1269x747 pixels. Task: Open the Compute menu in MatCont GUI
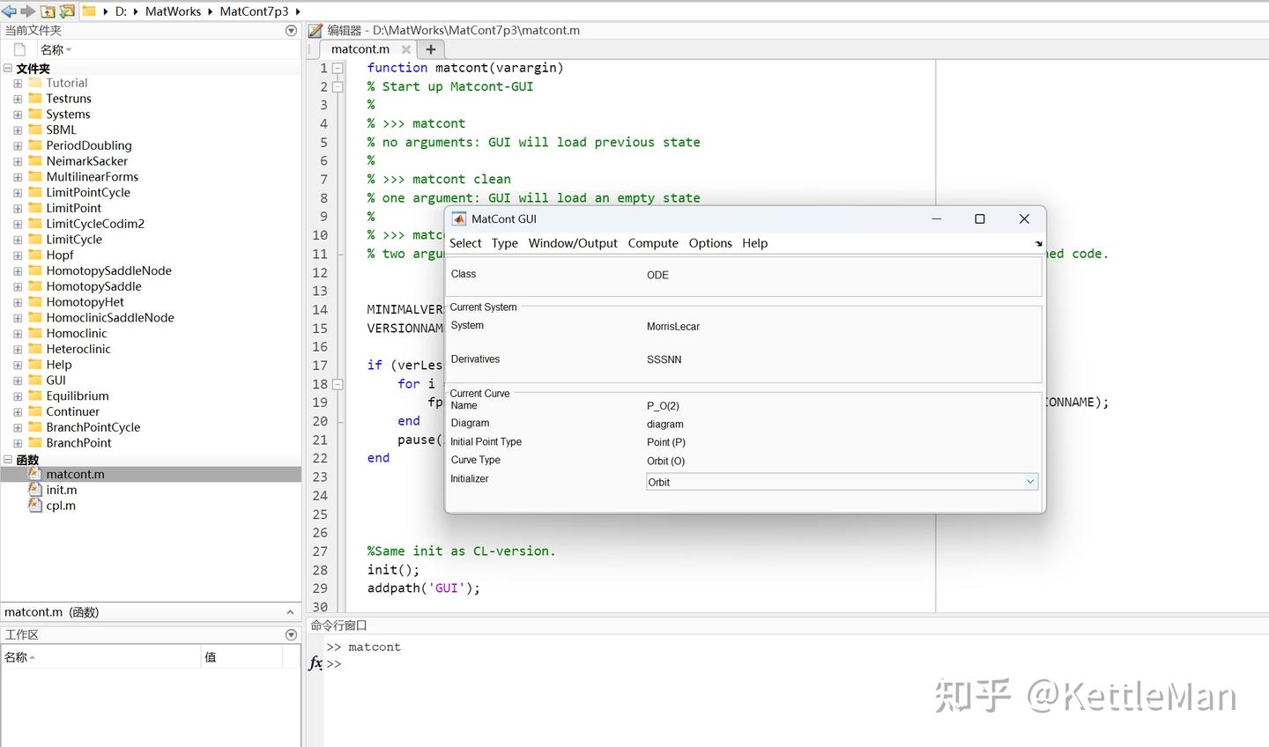[653, 243]
